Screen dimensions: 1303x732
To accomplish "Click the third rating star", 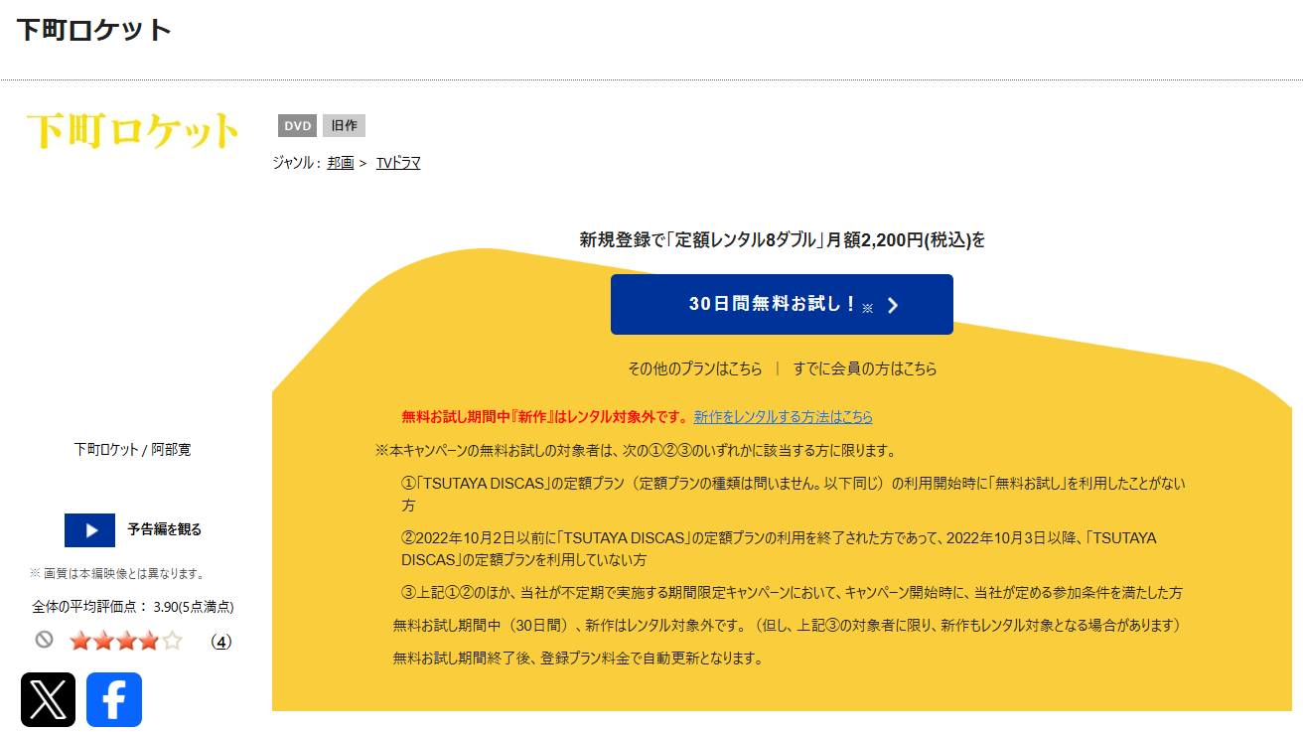I will tap(126, 642).
